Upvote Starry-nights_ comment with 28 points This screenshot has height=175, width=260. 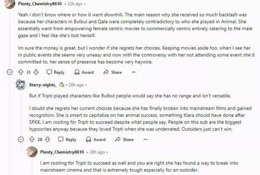(x=32, y=140)
